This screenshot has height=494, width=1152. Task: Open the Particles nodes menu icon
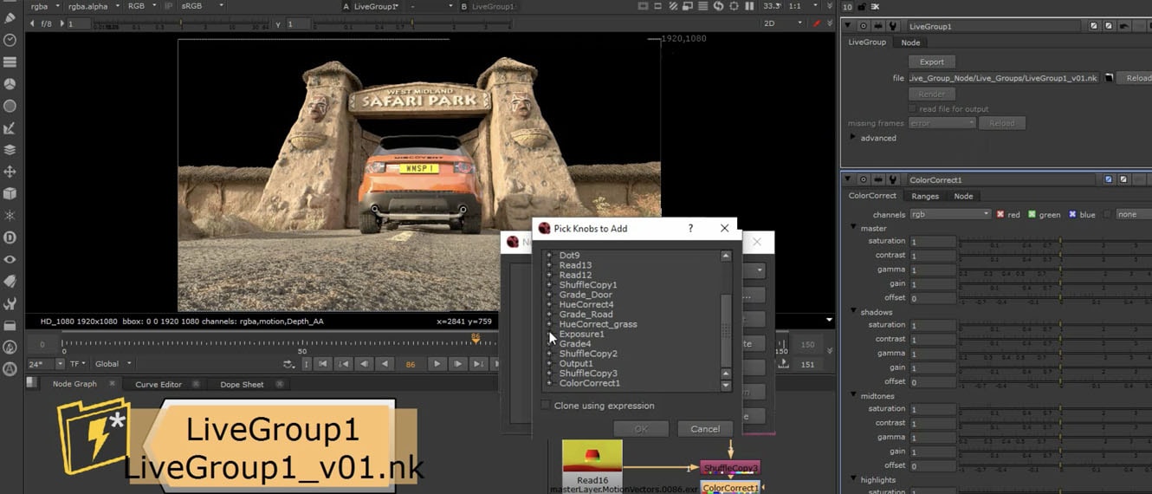(x=10, y=215)
